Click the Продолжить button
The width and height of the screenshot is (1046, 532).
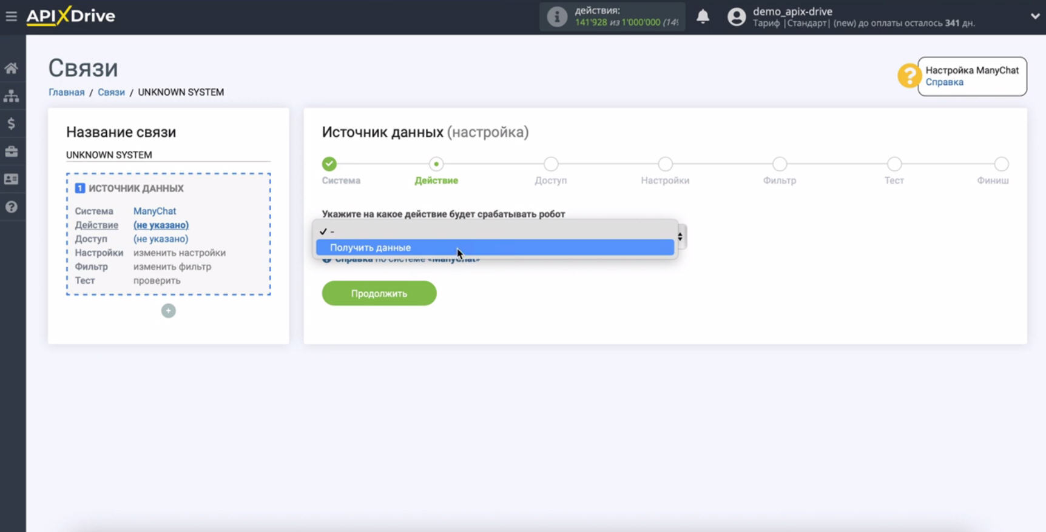pos(379,294)
